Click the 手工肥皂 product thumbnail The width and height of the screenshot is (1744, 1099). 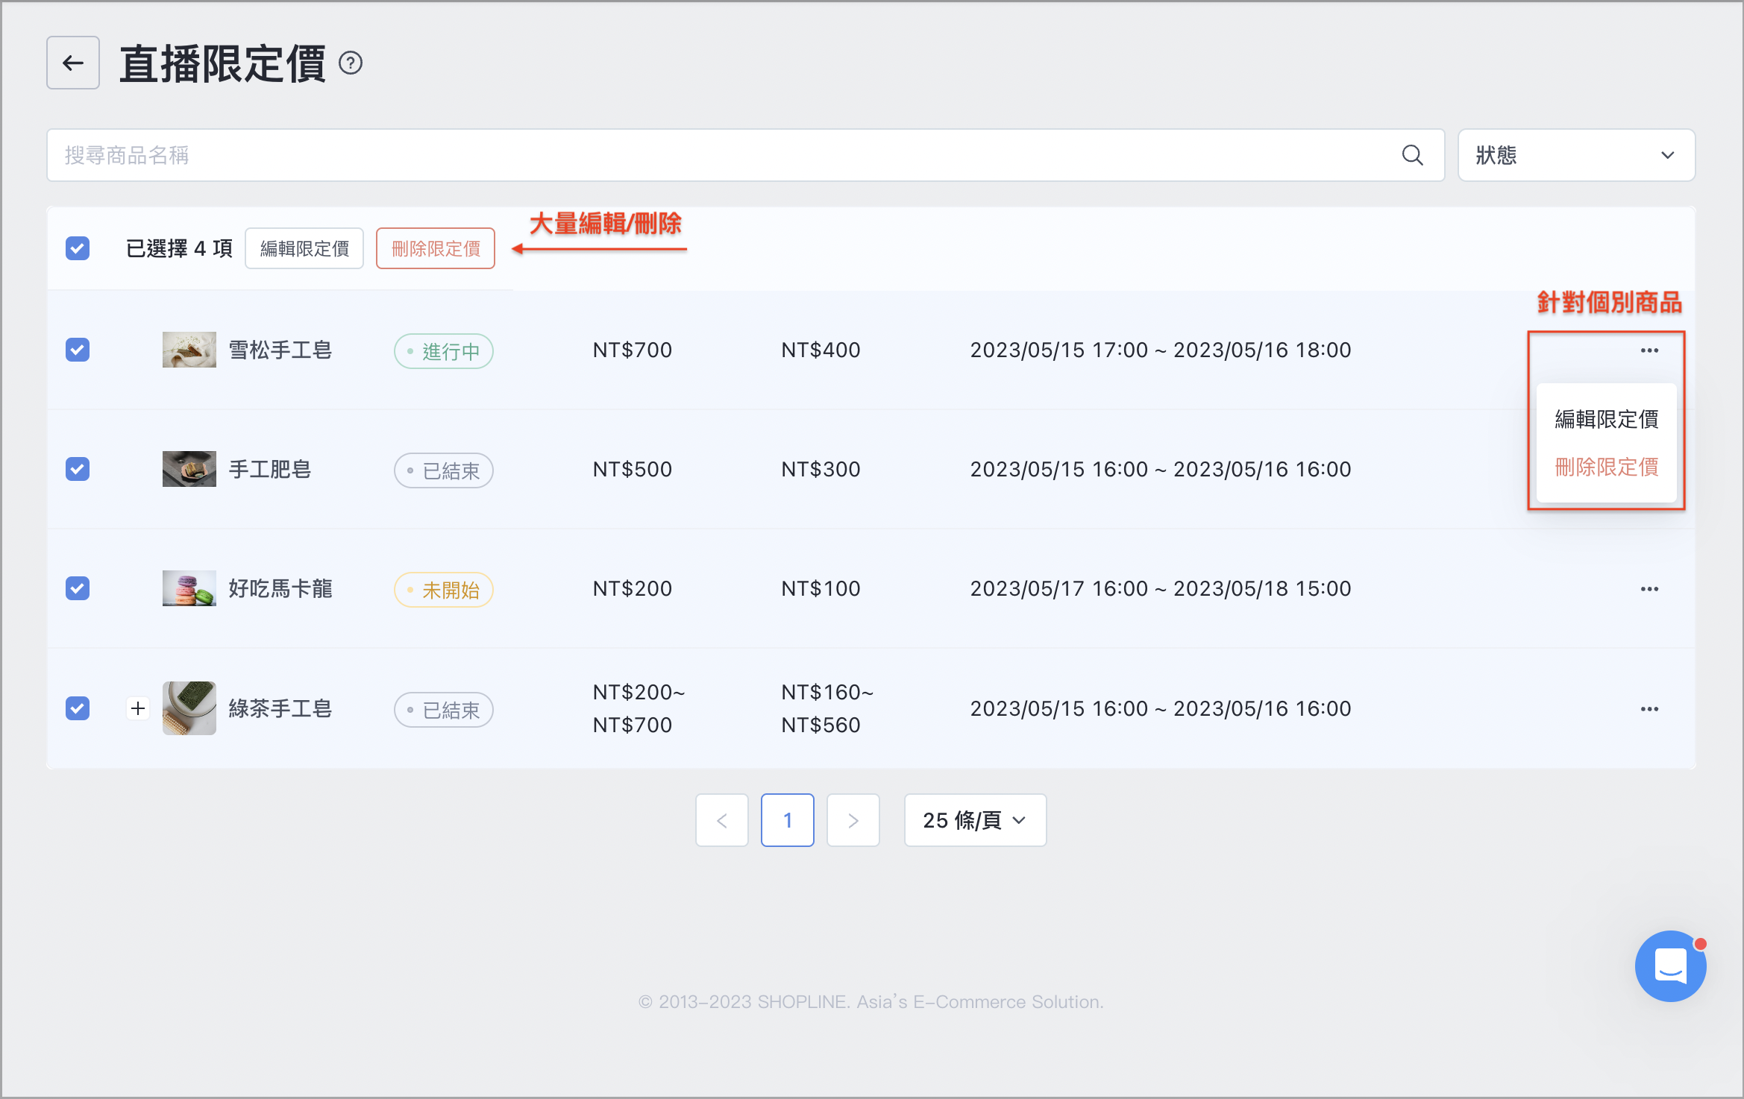click(x=189, y=469)
